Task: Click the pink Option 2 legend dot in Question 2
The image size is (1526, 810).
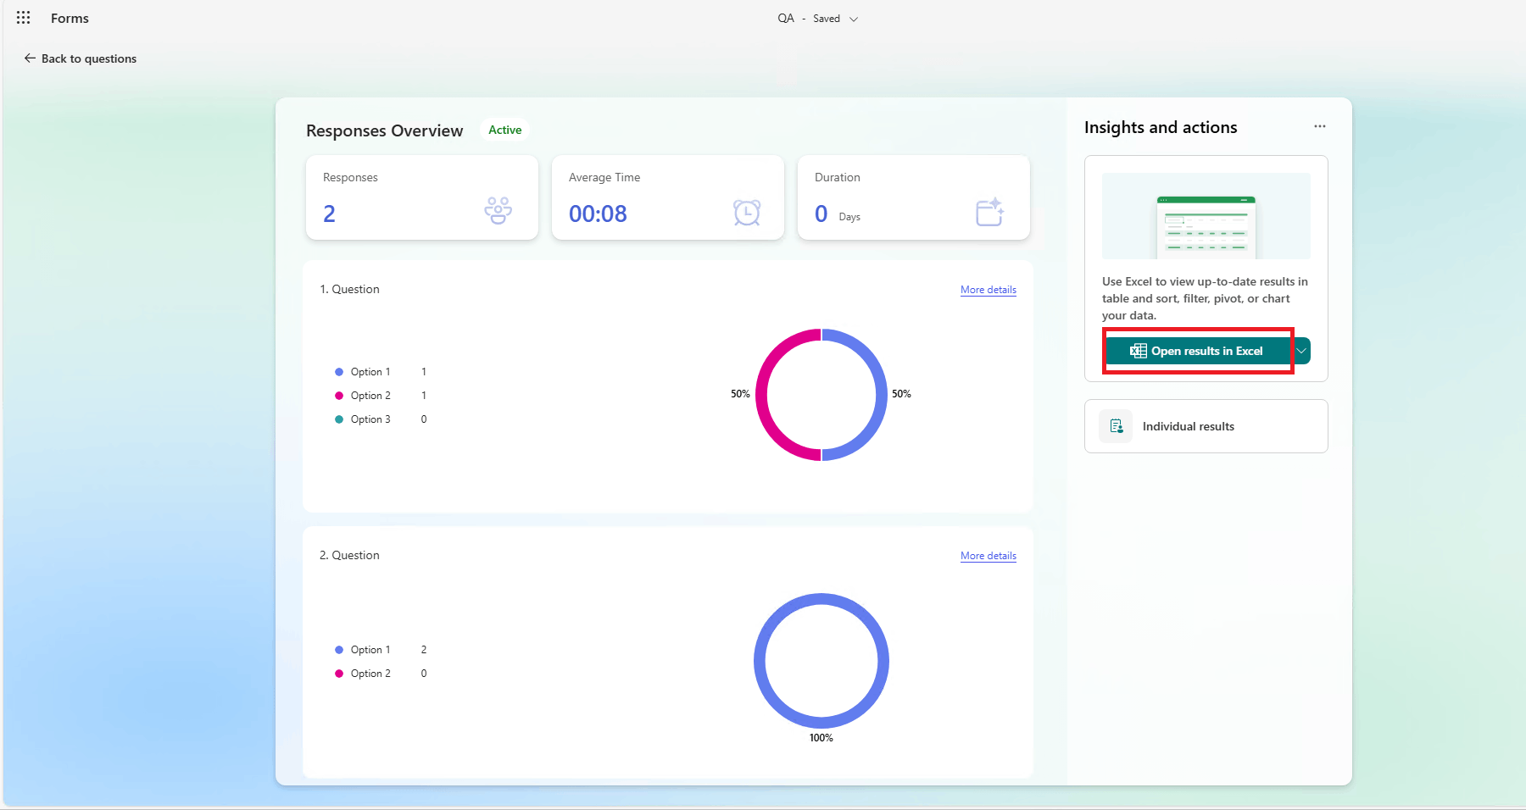Action: (x=339, y=674)
